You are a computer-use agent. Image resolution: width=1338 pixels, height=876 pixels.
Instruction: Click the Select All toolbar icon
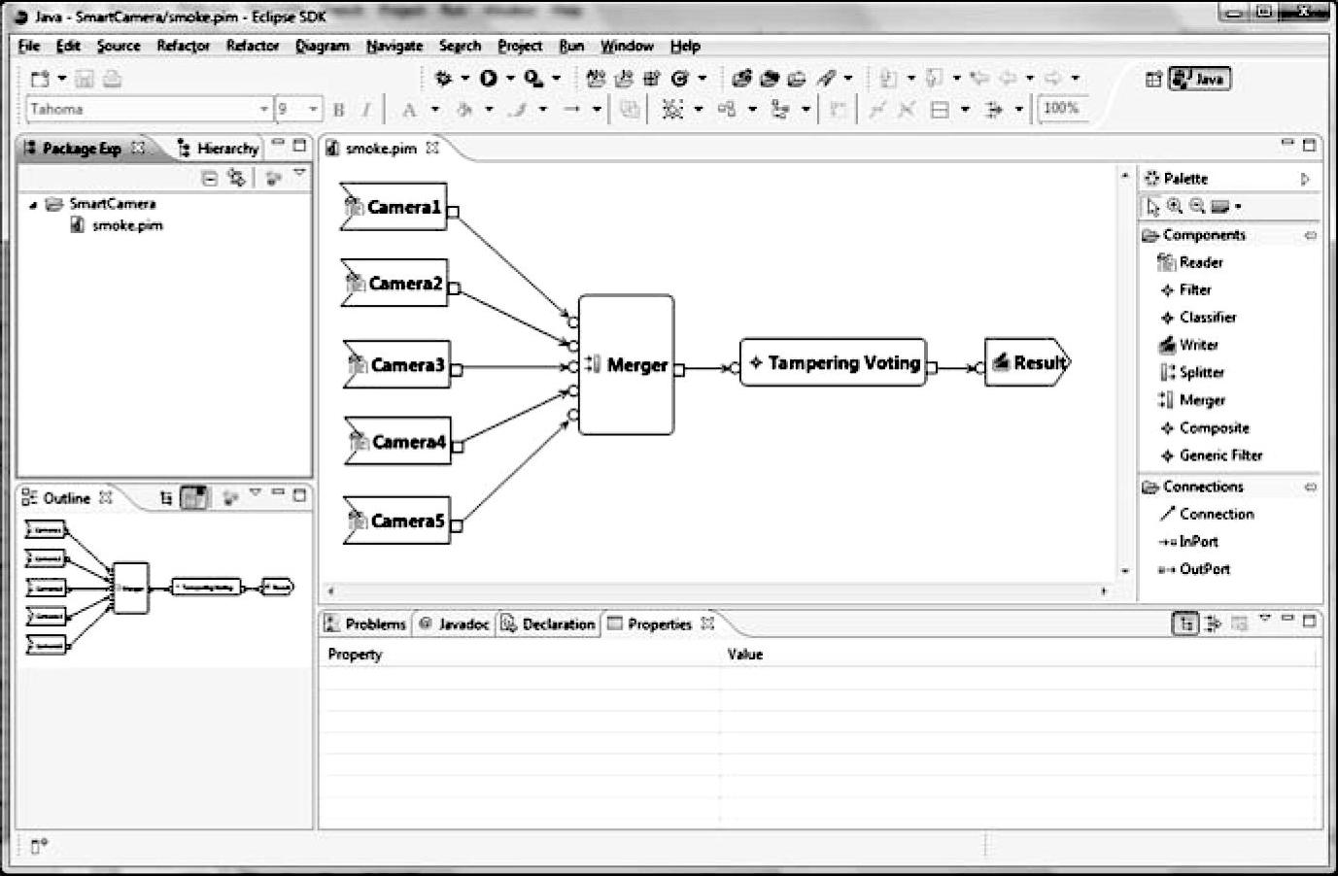(672, 110)
